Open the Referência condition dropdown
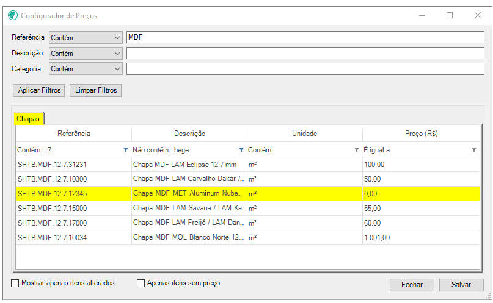493x303 pixels. pyautogui.click(x=86, y=37)
